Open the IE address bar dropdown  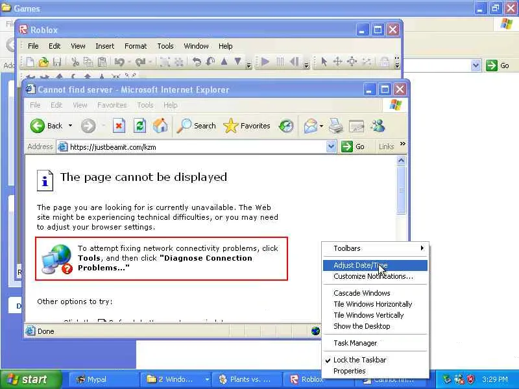pos(331,147)
